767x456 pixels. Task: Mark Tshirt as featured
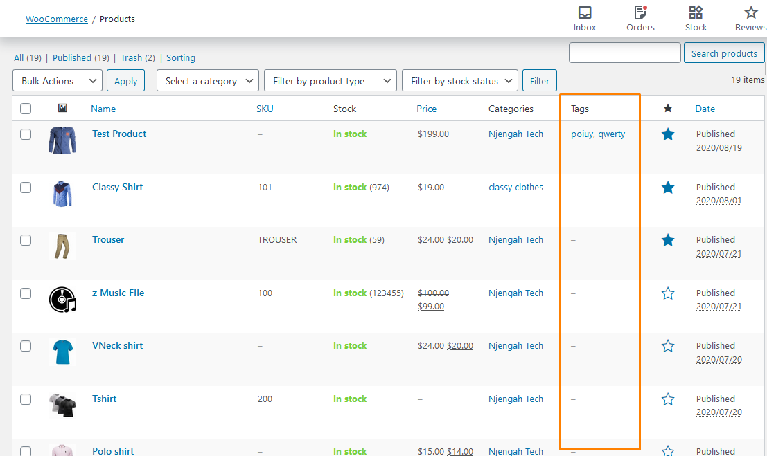click(x=668, y=399)
